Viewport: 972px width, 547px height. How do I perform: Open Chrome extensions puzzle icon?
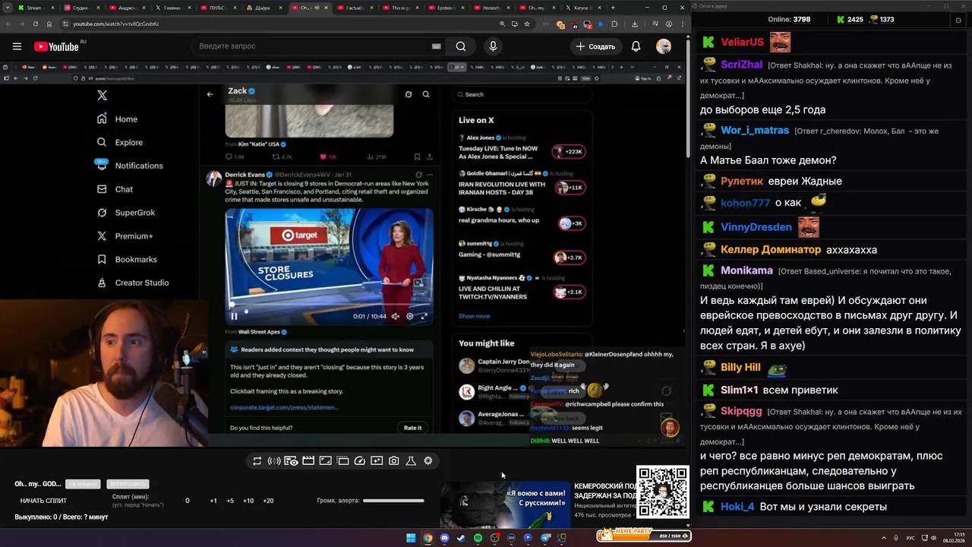point(614,24)
